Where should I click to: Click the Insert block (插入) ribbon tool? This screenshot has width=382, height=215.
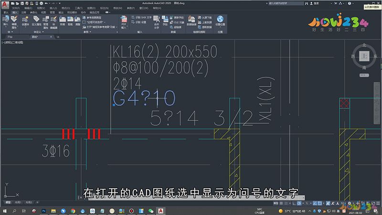[6, 21]
